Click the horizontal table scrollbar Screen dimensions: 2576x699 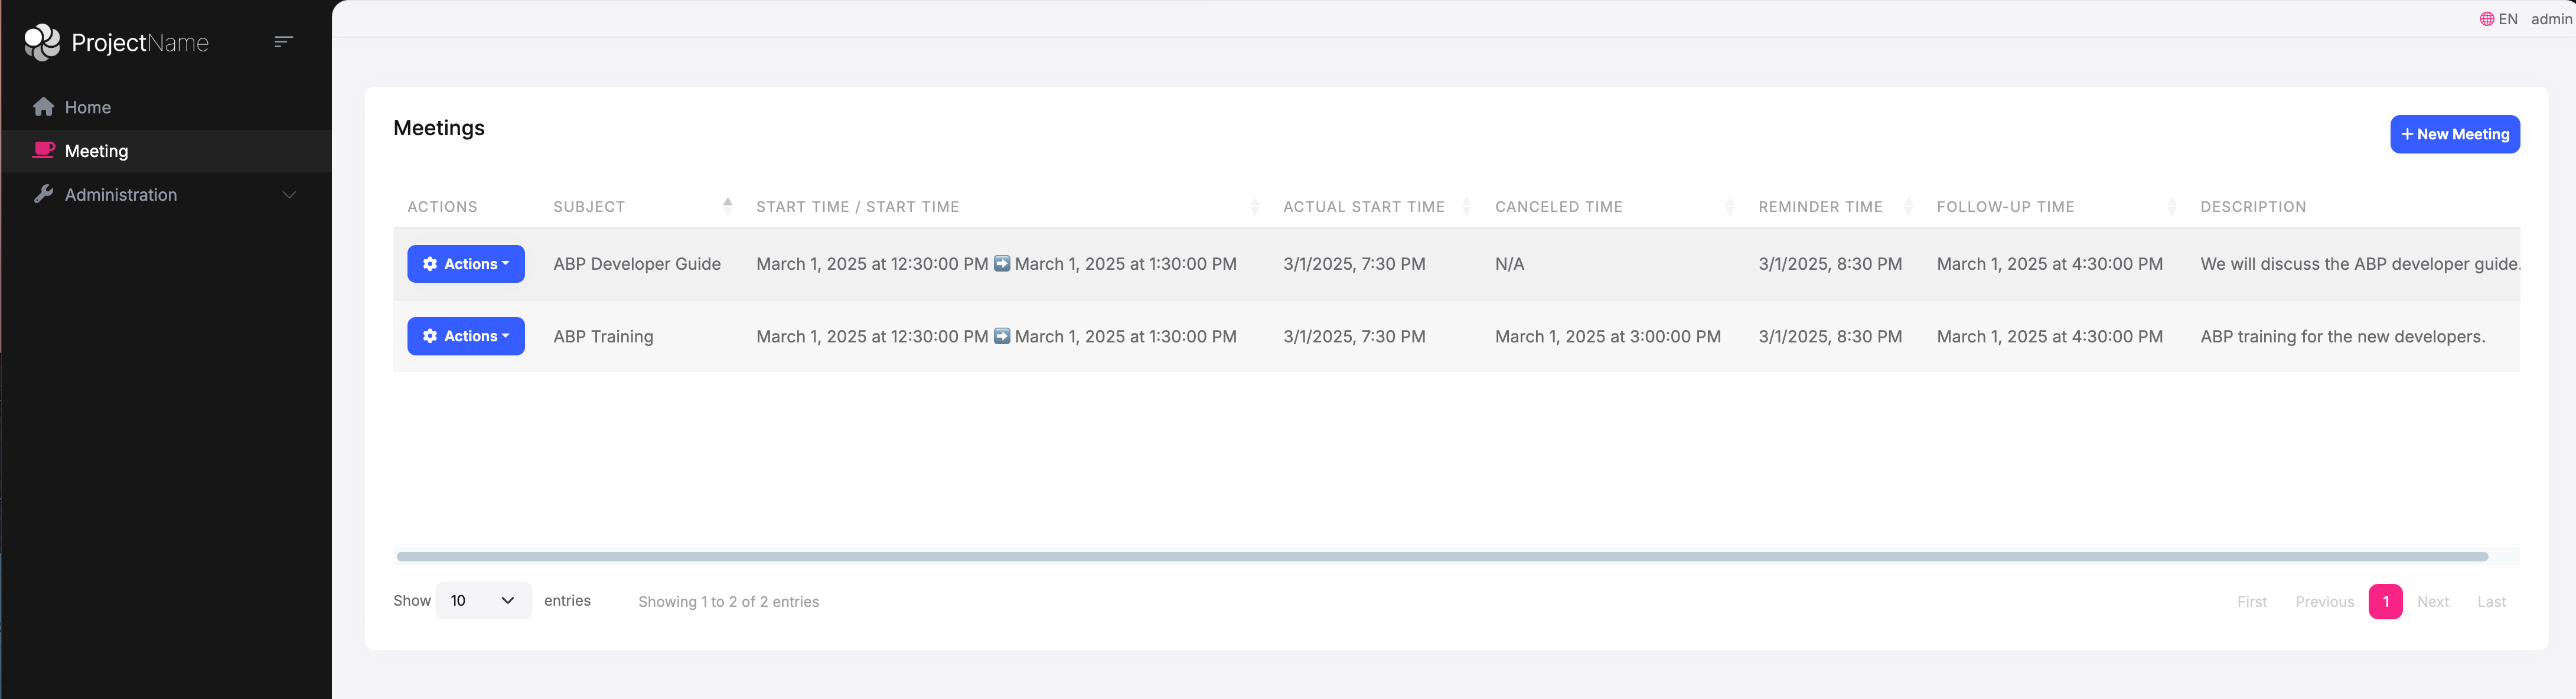[1441, 556]
